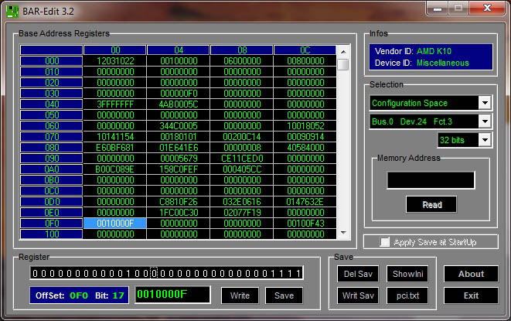Select cell 0147632E in row 0D0
511x321 pixels.
[305, 202]
